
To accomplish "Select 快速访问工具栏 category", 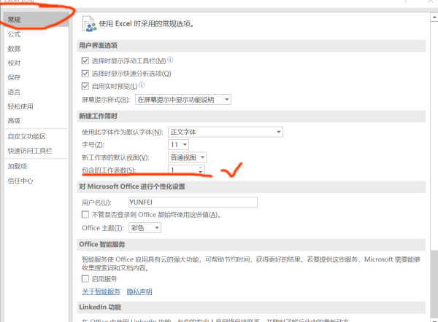I will point(30,151).
